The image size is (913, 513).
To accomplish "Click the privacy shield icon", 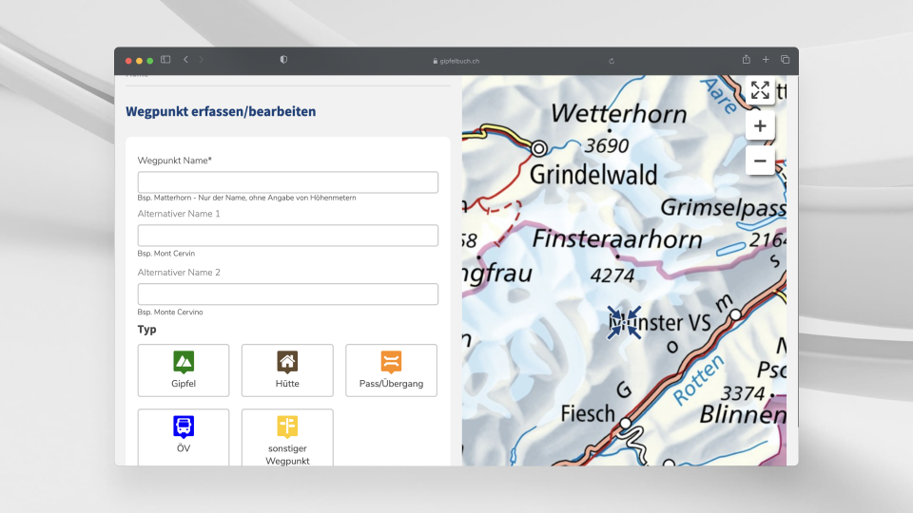I will click(283, 60).
